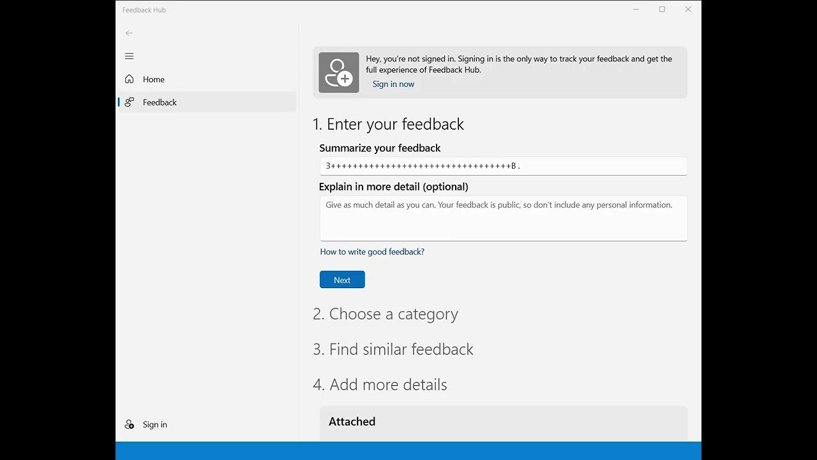The width and height of the screenshot is (817, 460).
Task: Click the 'Explain in more detail' text box
Action: point(503,218)
